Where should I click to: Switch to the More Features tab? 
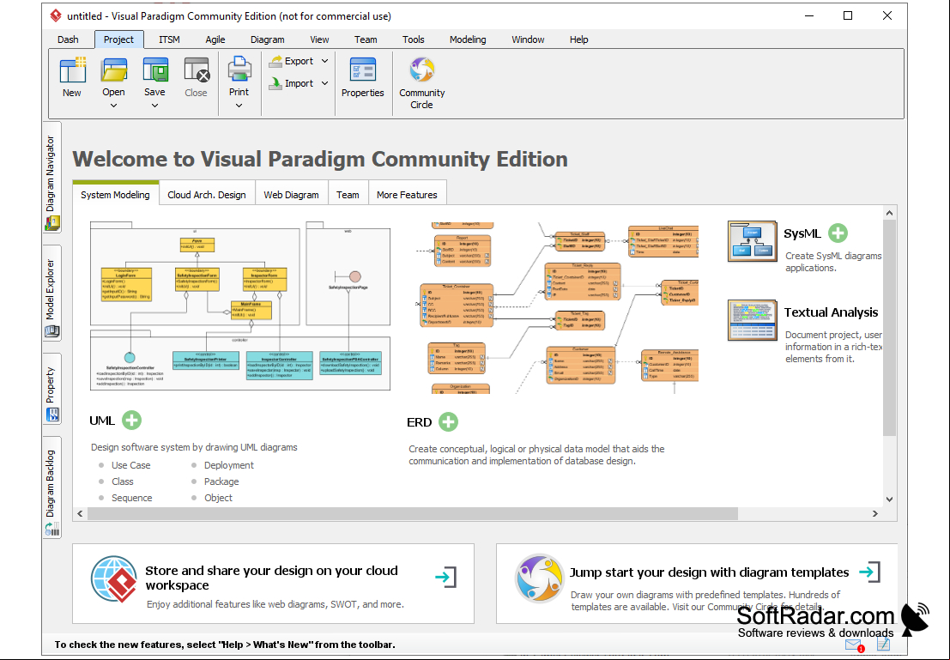407,194
